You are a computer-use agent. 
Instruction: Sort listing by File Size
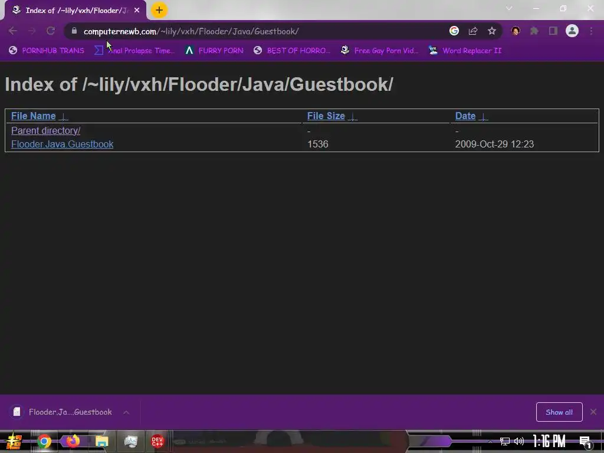(326, 116)
